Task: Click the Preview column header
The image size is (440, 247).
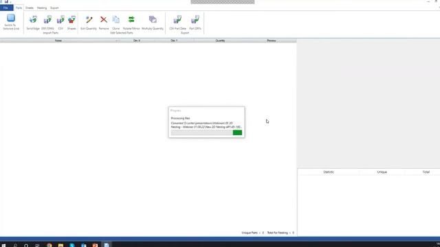Action: click(x=272, y=40)
